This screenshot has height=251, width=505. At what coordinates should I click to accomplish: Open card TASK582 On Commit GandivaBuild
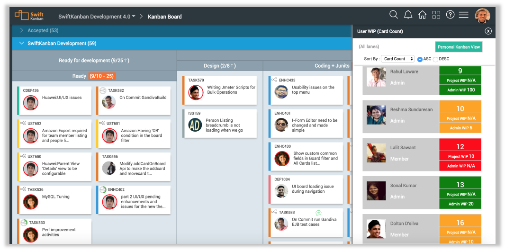click(x=133, y=100)
